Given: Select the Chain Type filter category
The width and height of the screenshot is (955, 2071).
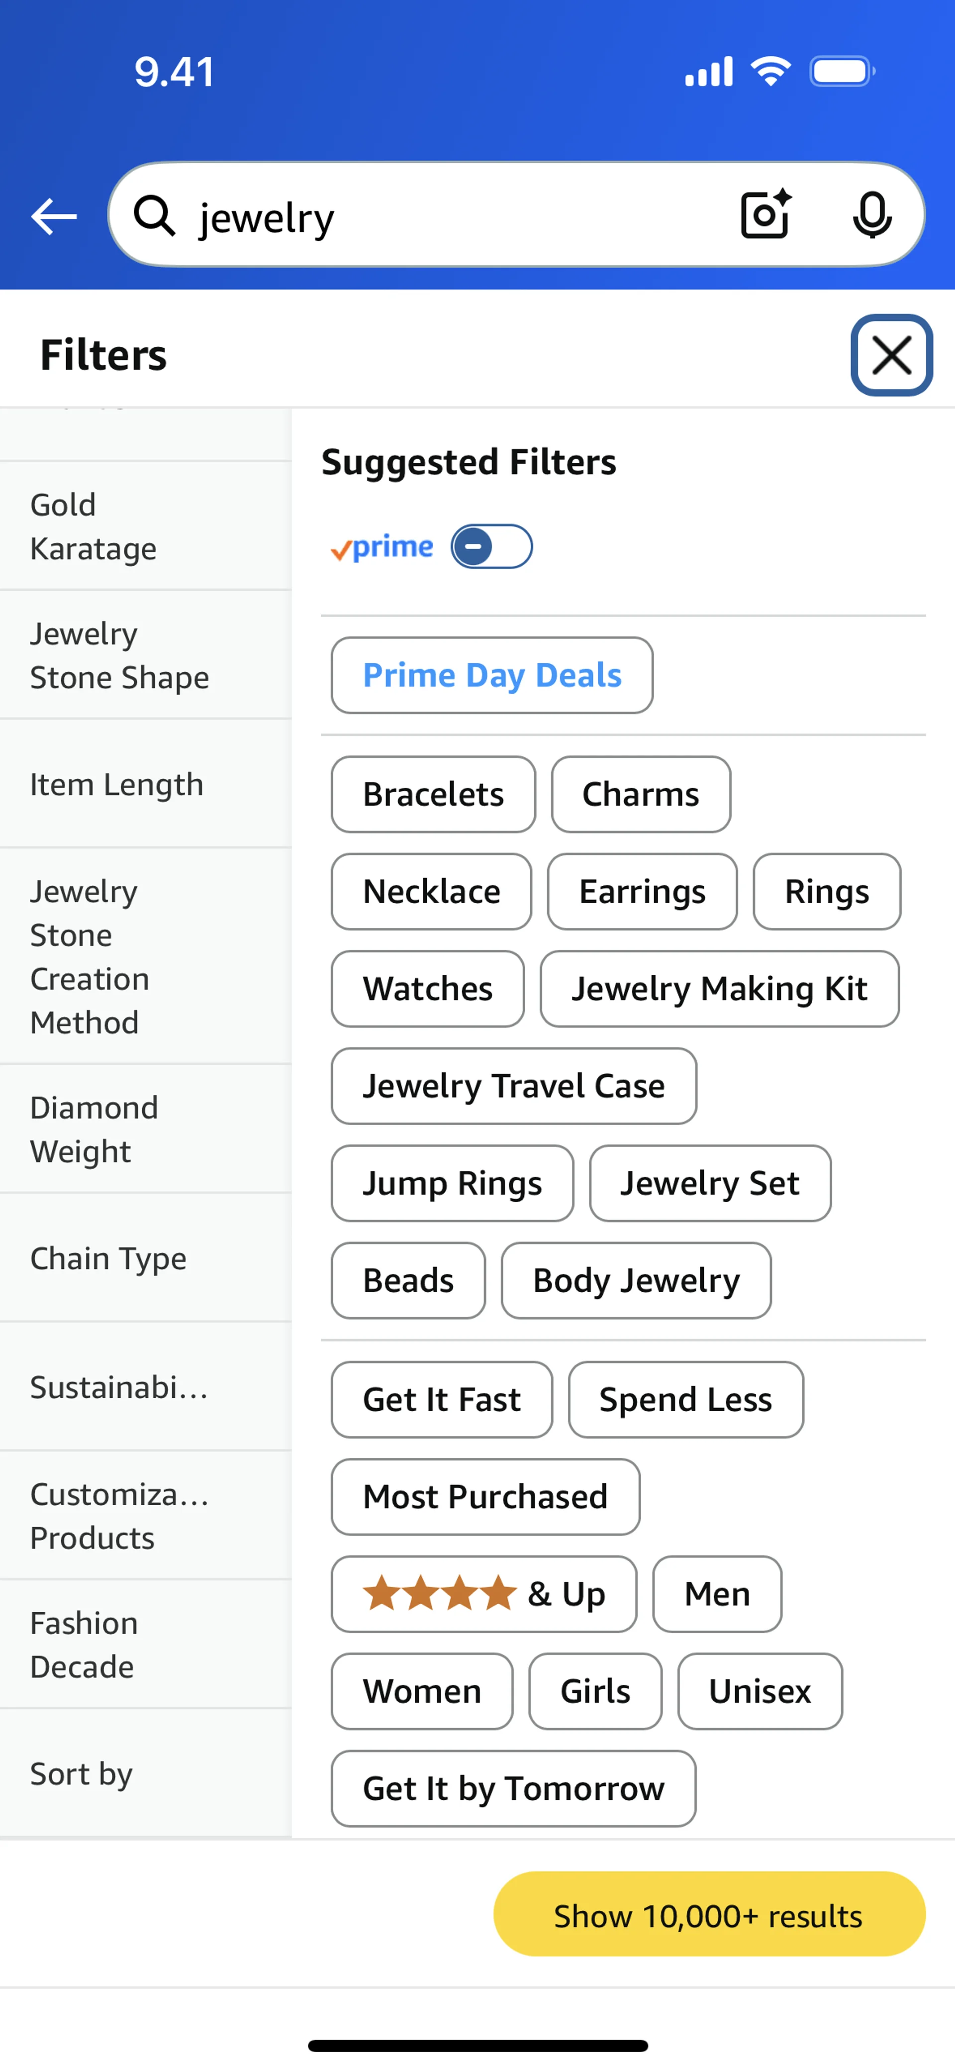Looking at the screenshot, I should [x=146, y=1258].
